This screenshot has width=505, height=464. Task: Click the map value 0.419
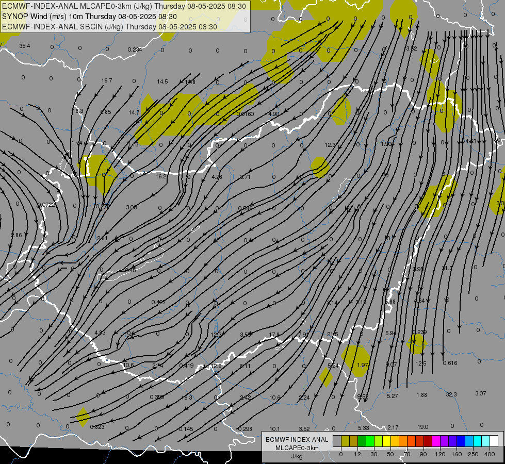187,365
